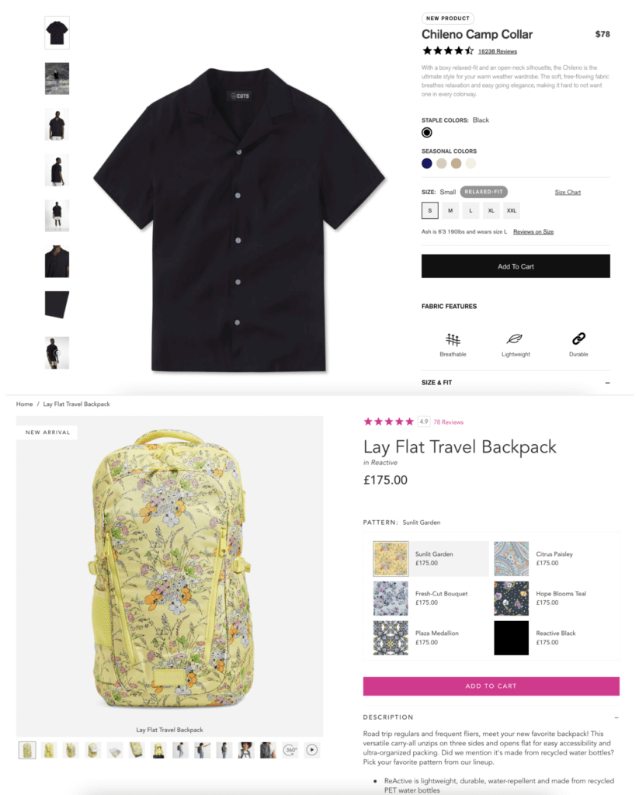Viewport: 639px width, 795px height.
Task: Collapse the Size & Fit section
Action: click(608, 383)
